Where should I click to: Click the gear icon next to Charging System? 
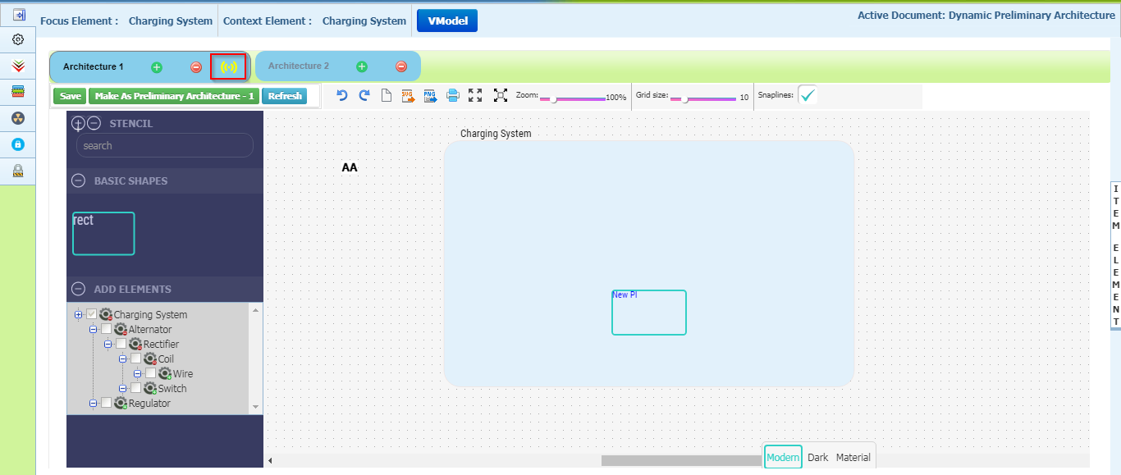point(106,315)
